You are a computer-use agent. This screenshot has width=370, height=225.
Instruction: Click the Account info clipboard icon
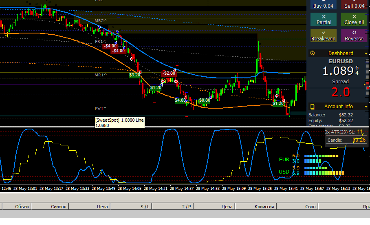click(312, 107)
